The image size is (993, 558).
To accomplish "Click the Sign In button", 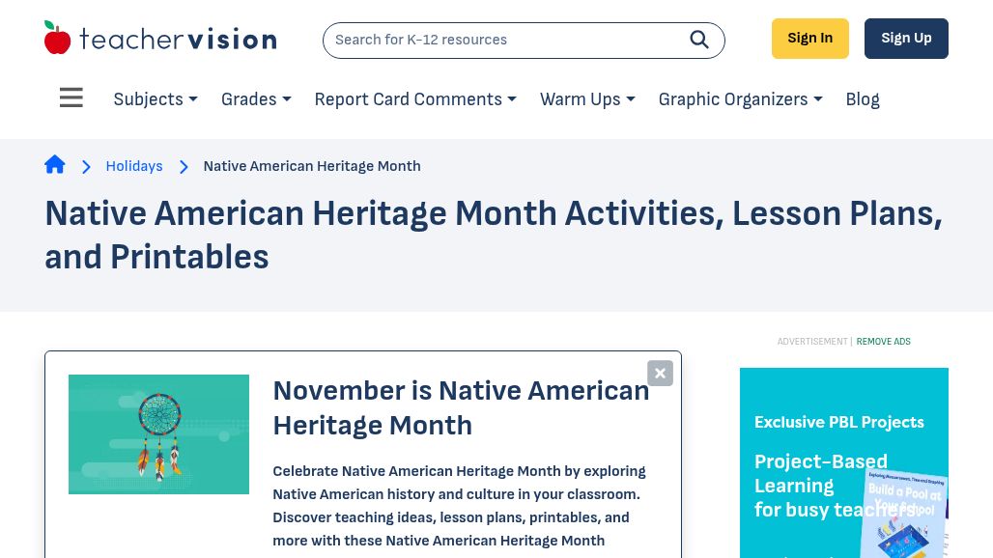I will coord(809,39).
